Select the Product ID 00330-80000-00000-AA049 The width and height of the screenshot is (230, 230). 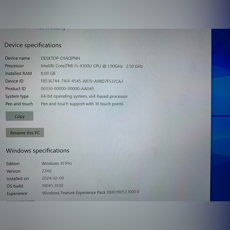pos(67,89)
